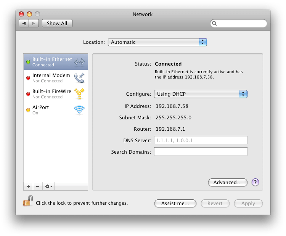Open the Location dropdown set to Automatic
286x236 pixels.
pyautogui.click(x=157, y=42)
